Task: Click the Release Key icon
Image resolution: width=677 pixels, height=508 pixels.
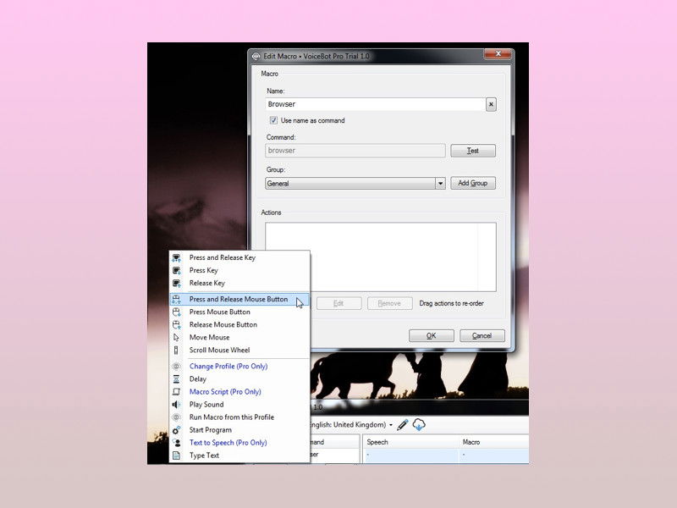Action: tap(176, 284)
